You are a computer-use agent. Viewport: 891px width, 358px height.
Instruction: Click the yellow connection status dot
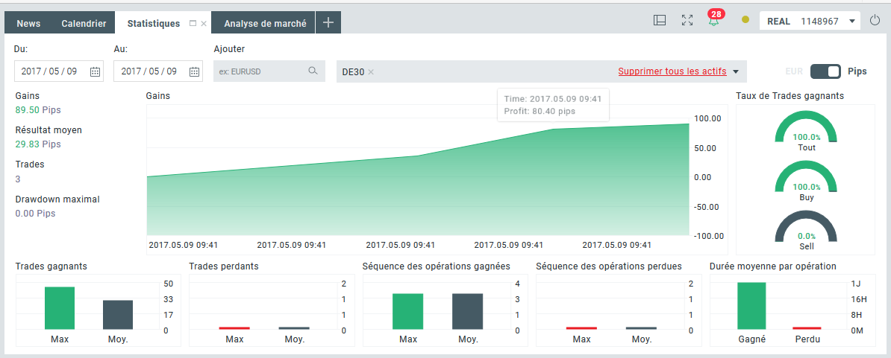click(x=745, y=20)
